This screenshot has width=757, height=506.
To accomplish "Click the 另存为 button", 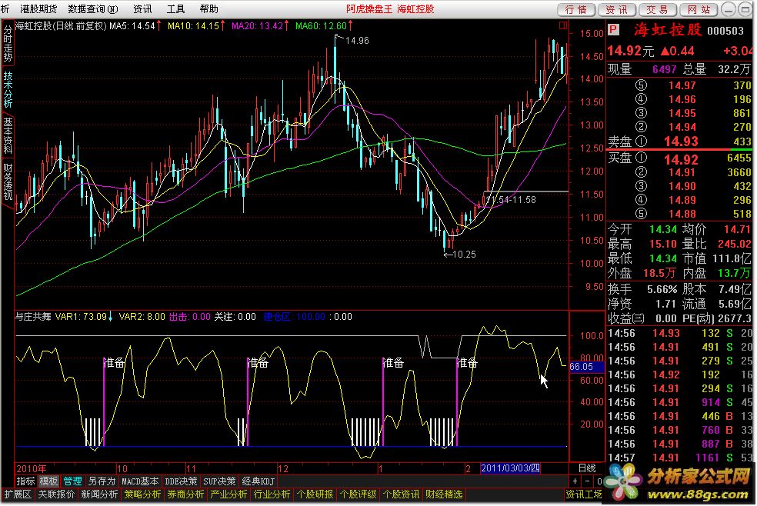I will click(102, 481).
